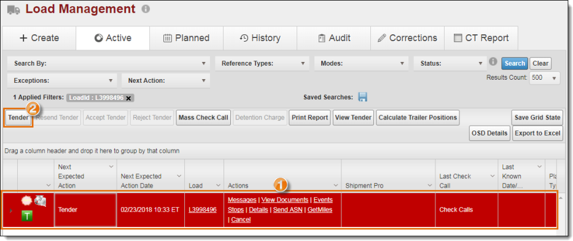573x241 pixels.
Task: Click the info icon beside Load Management title
Action: 146,9
